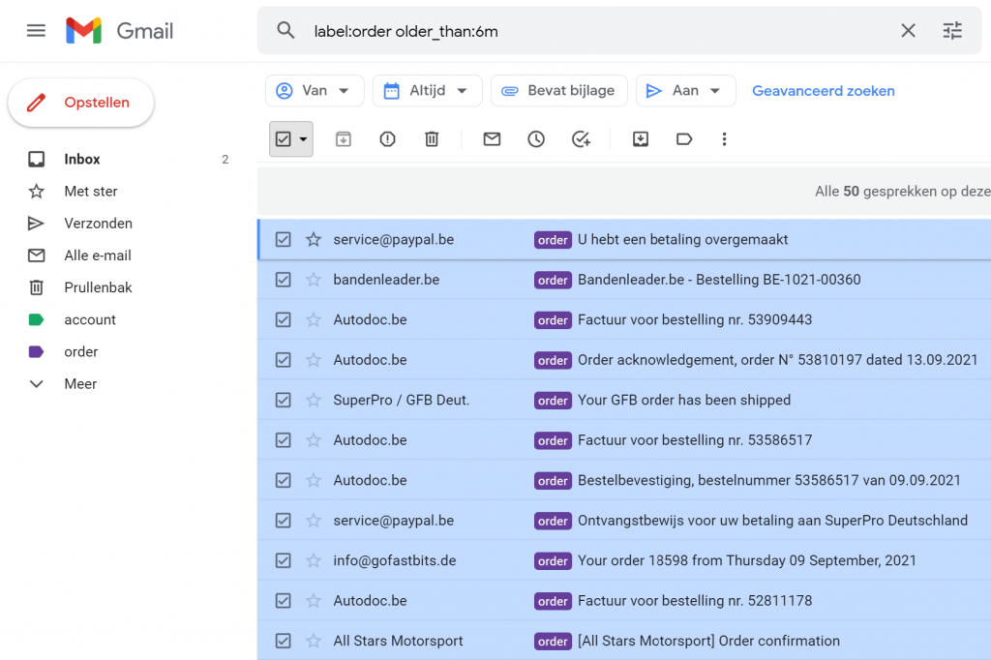Screen dimensions: 991x660
Task: Uncheck the Factuur 53909443 email checkbox
Action: pos(284,320)
